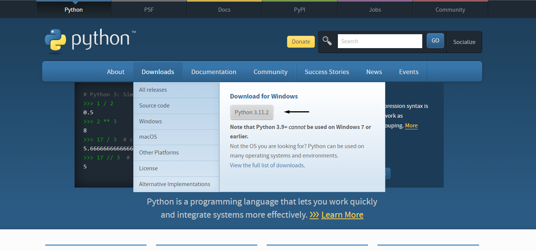Click inside the Search input field
Screen dimensions: 536x250
point(380,41)
